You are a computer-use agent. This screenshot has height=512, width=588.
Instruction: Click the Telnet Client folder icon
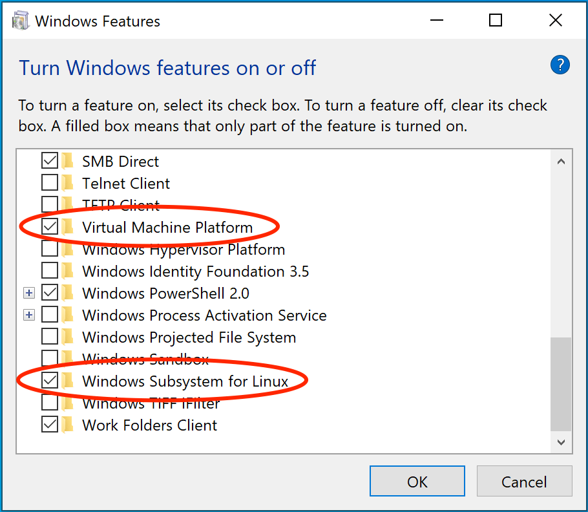pyautogui.click(x=68, y=182)
